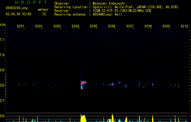Click the 0210 time marker
The height and width of the screenshot is (122, 191).
(x=184, y=26)
